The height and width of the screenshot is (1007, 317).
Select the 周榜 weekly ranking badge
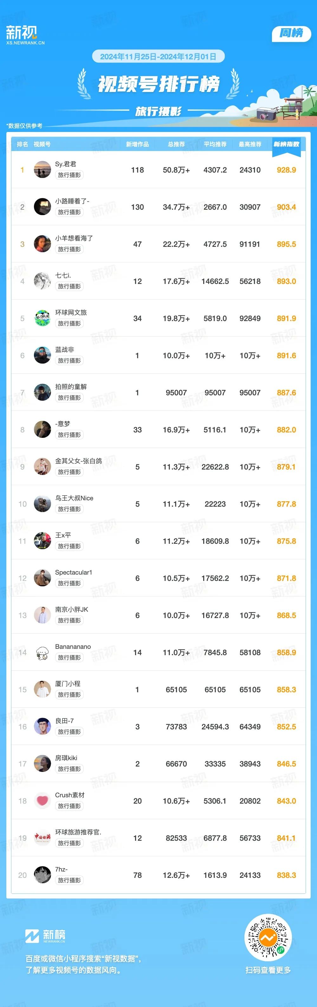click(x=291, y=33)
